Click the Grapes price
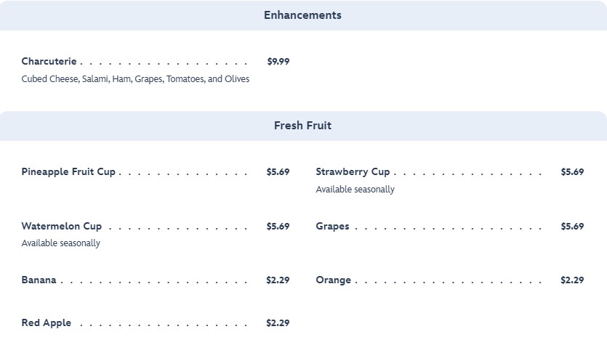The height and width of the screenshot is (345, 607). [572, 227]
